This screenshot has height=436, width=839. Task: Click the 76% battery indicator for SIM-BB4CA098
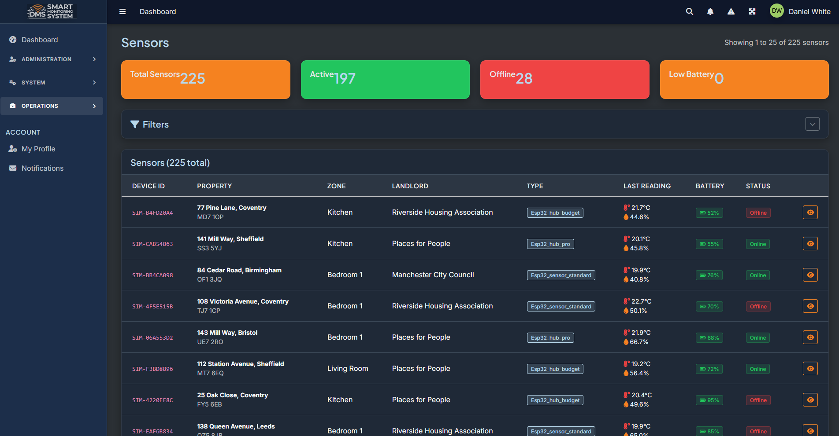[x=709, y=275]
